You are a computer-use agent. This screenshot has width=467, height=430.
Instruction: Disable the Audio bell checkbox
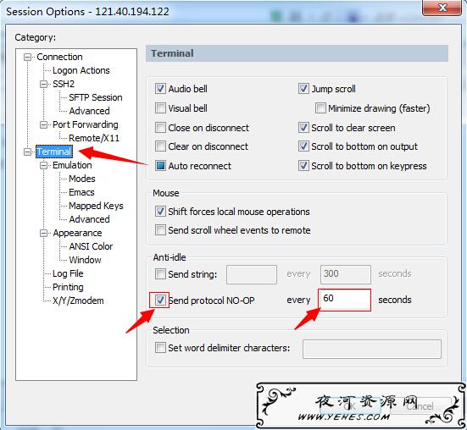coord(160,89)
